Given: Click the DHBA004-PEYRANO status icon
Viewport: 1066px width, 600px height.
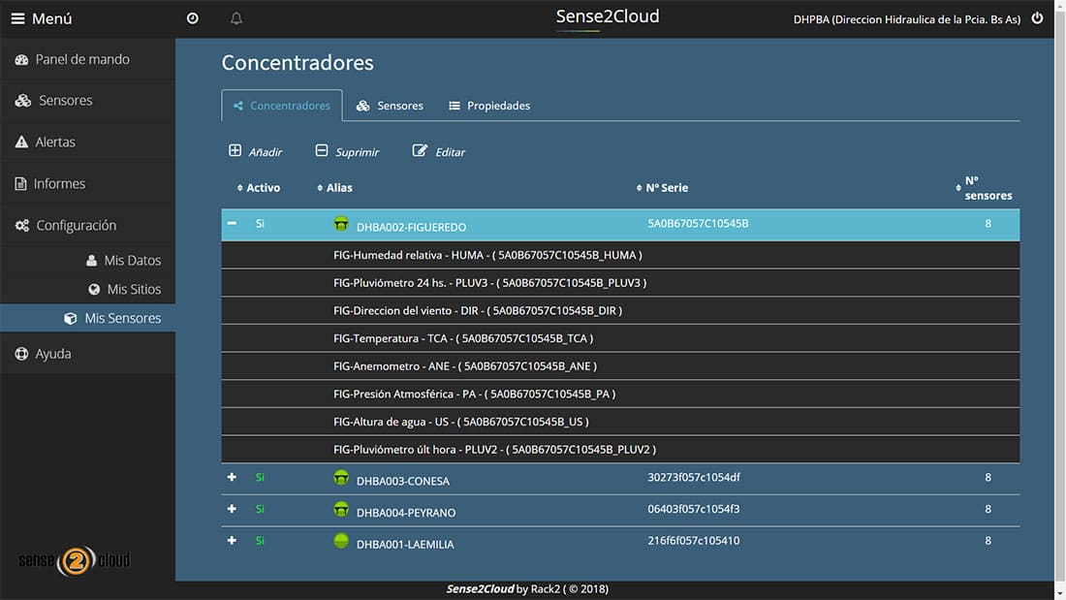Looking at the screenshot, I should tap(341, 509).
